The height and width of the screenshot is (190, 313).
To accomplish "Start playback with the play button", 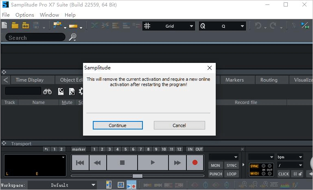I will (153, 163).
